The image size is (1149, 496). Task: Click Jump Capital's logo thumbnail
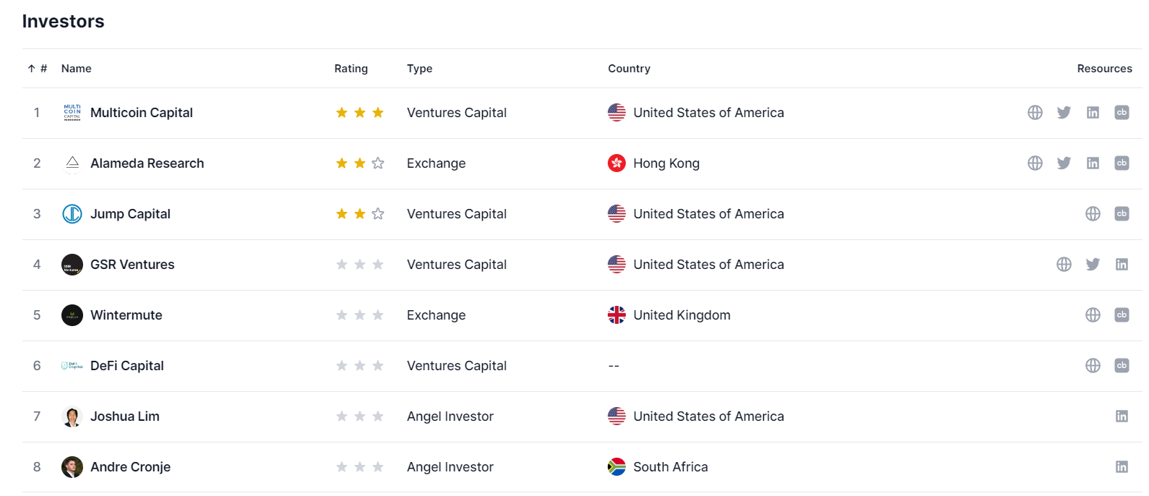click(72, 214)
